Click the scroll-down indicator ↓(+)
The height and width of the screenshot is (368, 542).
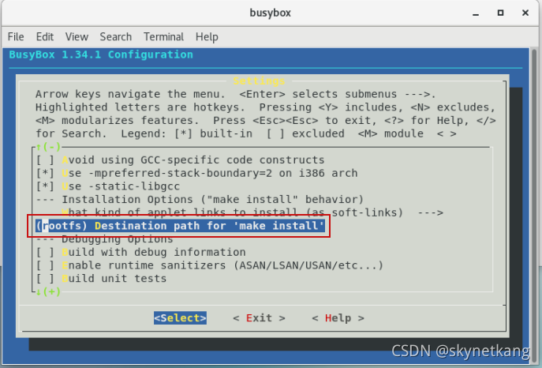48,291
